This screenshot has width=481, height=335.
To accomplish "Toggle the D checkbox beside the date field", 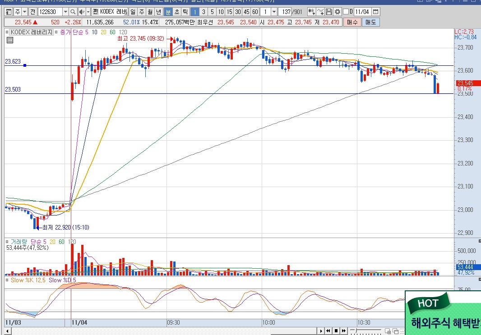I will (346, 12).
